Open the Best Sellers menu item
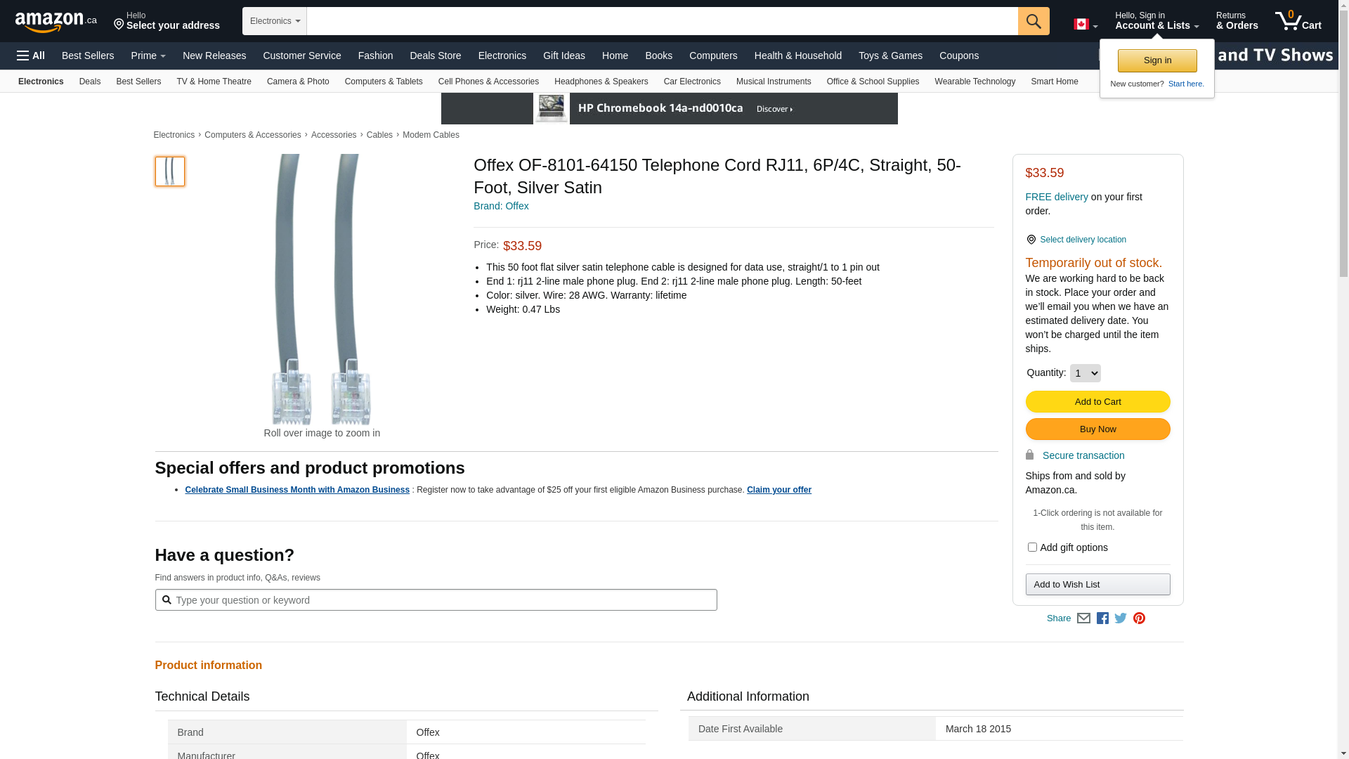This screenshot has width=1349, height=759. pyautogui.click(x=88, y=56)
